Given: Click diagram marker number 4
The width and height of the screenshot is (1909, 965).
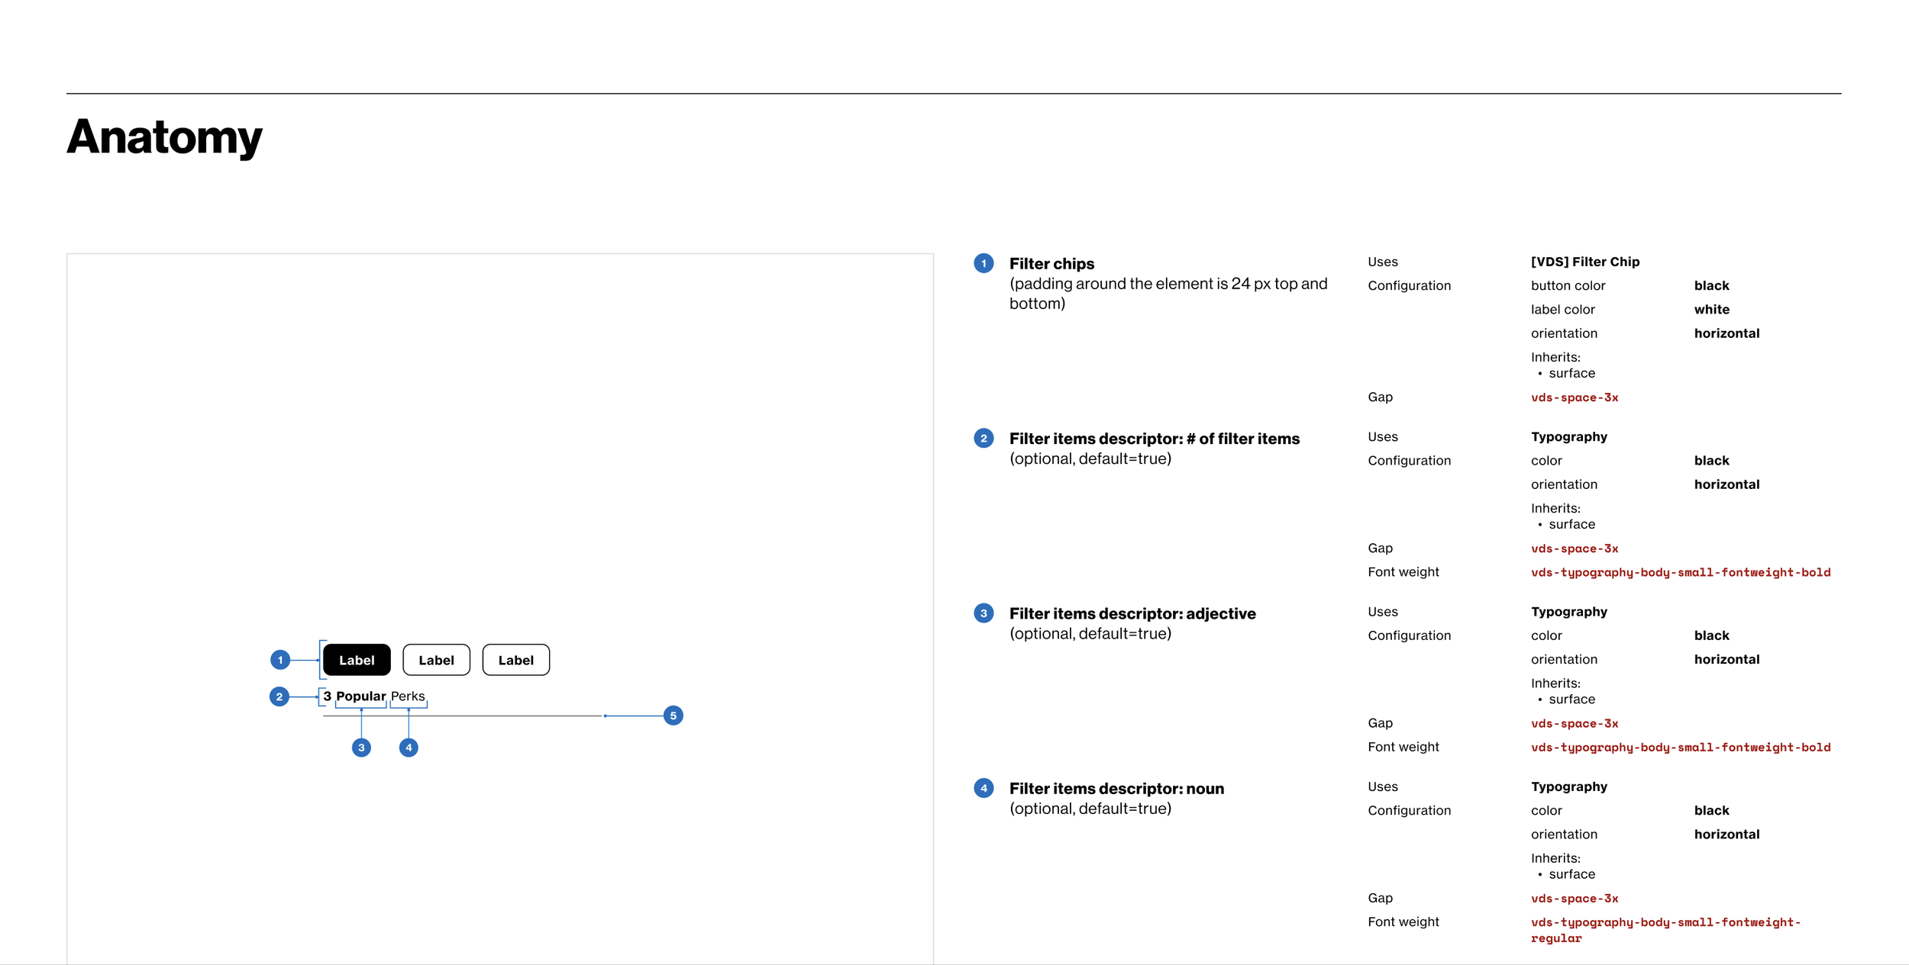Looking at the screenshot, I should 409,748.
